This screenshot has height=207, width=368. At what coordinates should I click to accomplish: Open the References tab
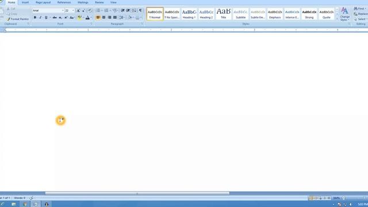64,2
